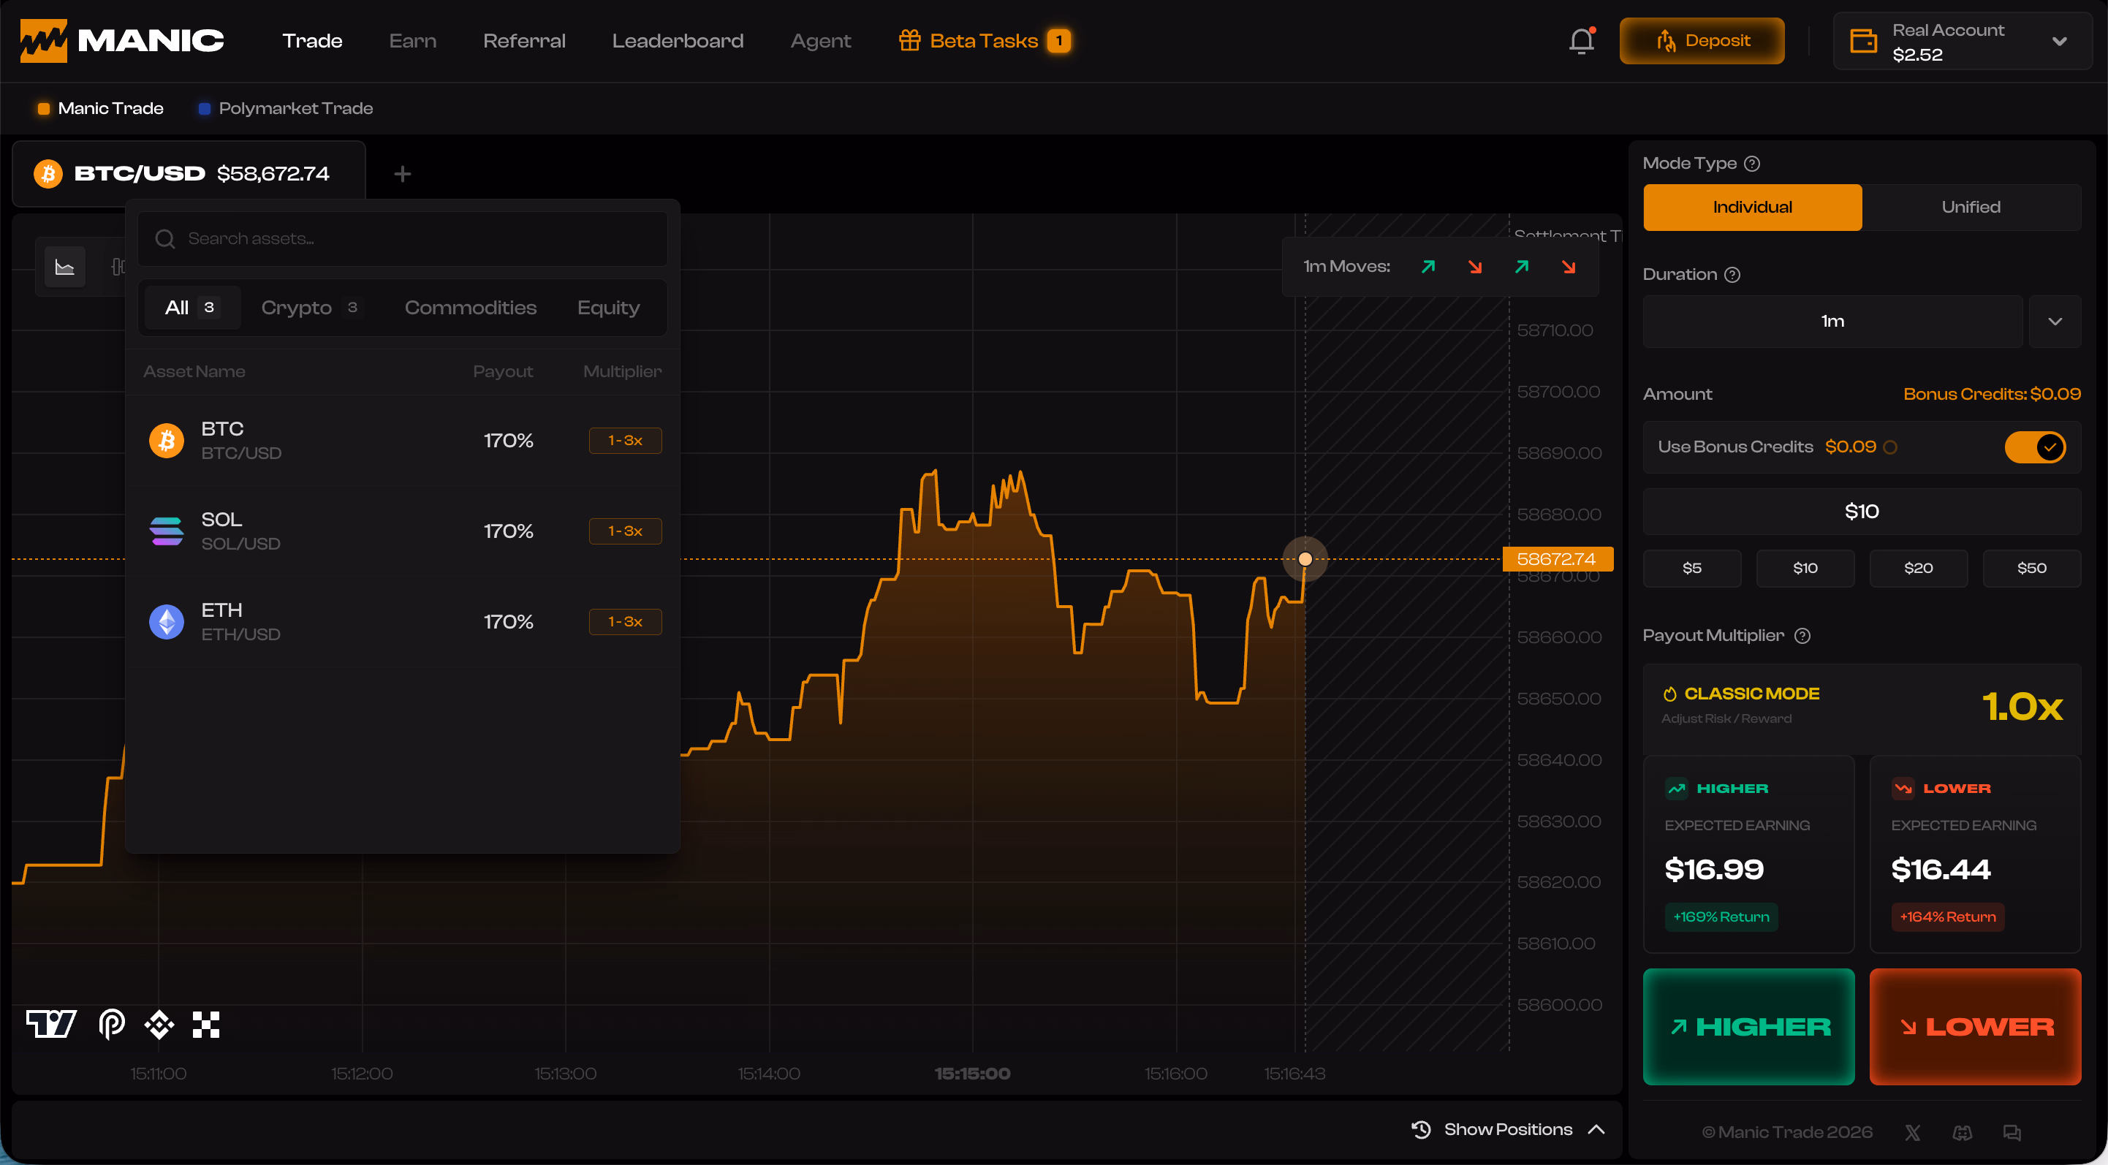2108x1165 pixels.
Task: Click the Binance logo icon
Action: coord(159,1023)
